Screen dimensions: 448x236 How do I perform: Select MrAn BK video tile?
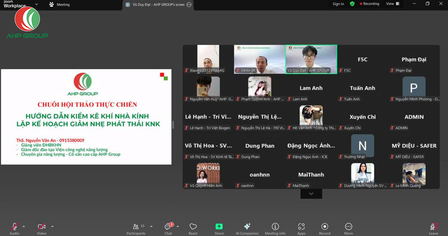tap(260, 59)
